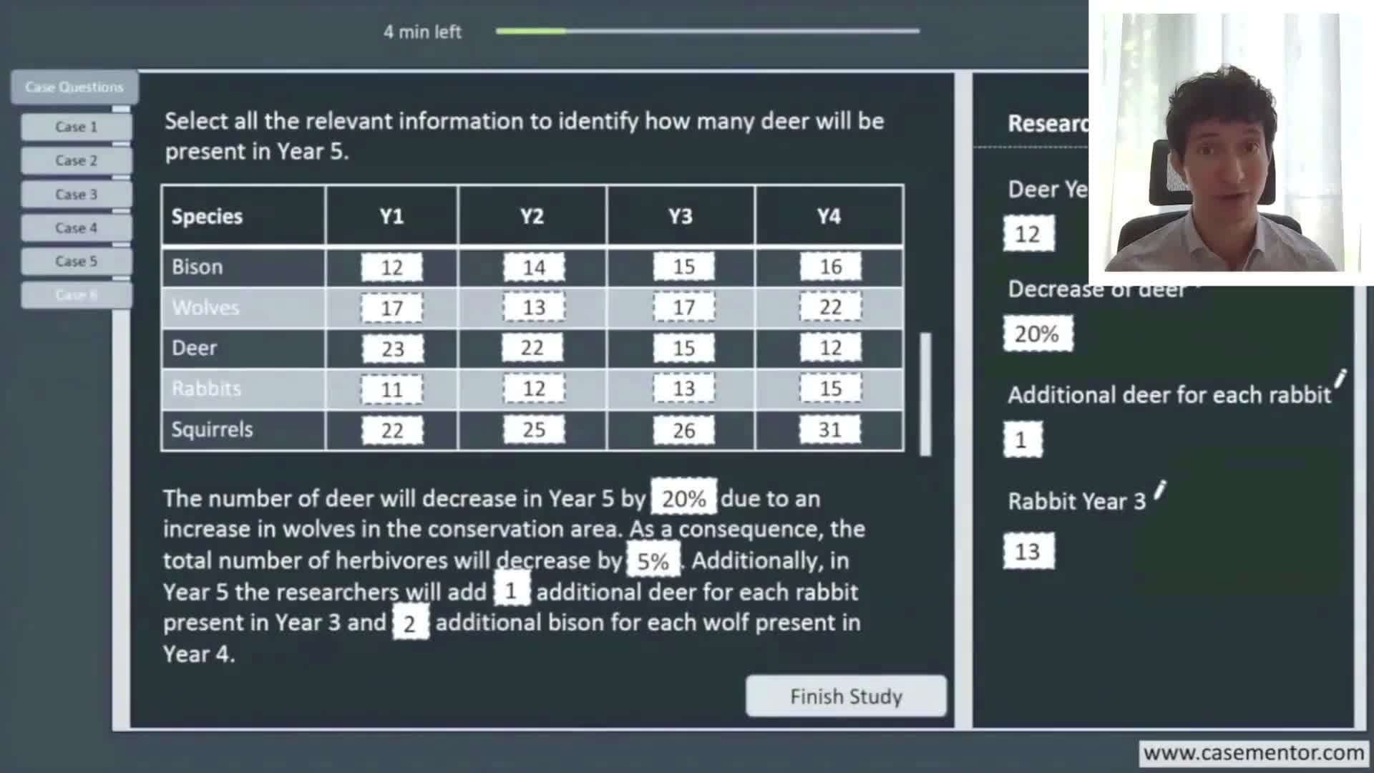Click the research journal 20% entry
1374x773 pixels.
point(1038,334)
